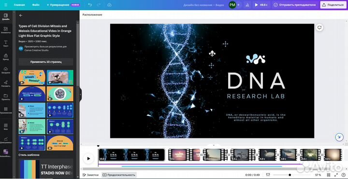Open the Элементы sidebar tab

[x=6, y=30]
